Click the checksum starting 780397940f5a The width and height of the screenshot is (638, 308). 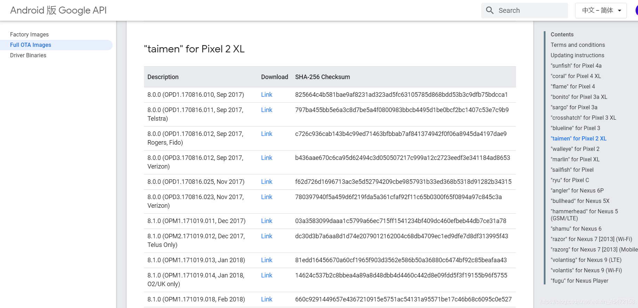click(x=398, y=197)
